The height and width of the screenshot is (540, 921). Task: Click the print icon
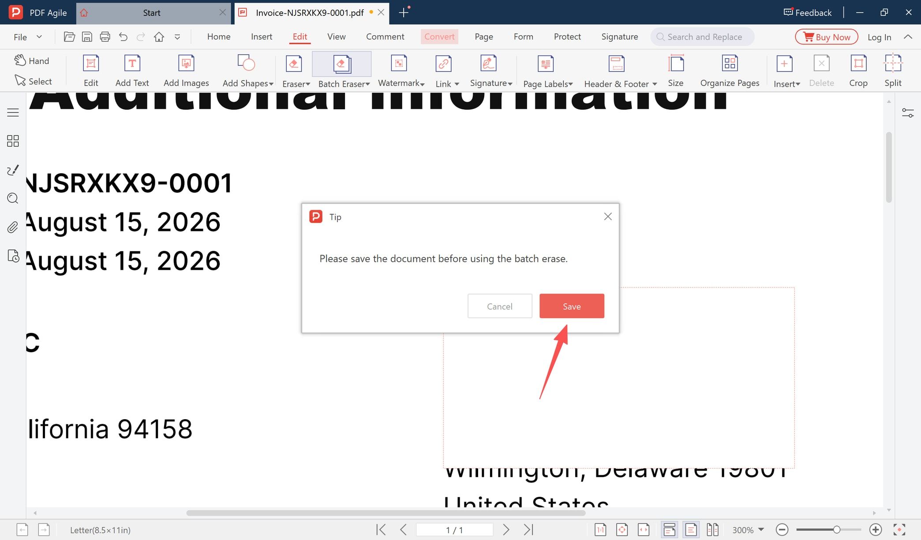coord(105,37)
